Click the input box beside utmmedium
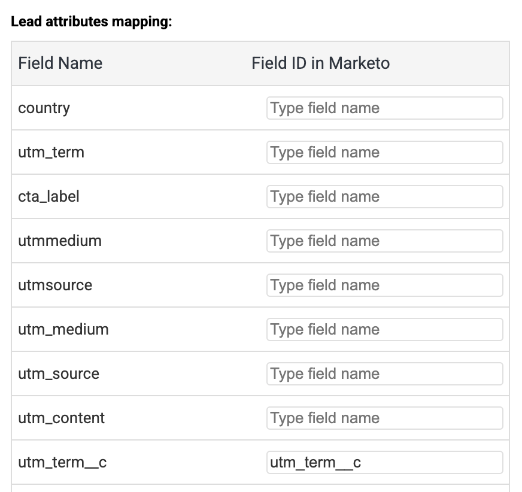 tap(384, 241)
